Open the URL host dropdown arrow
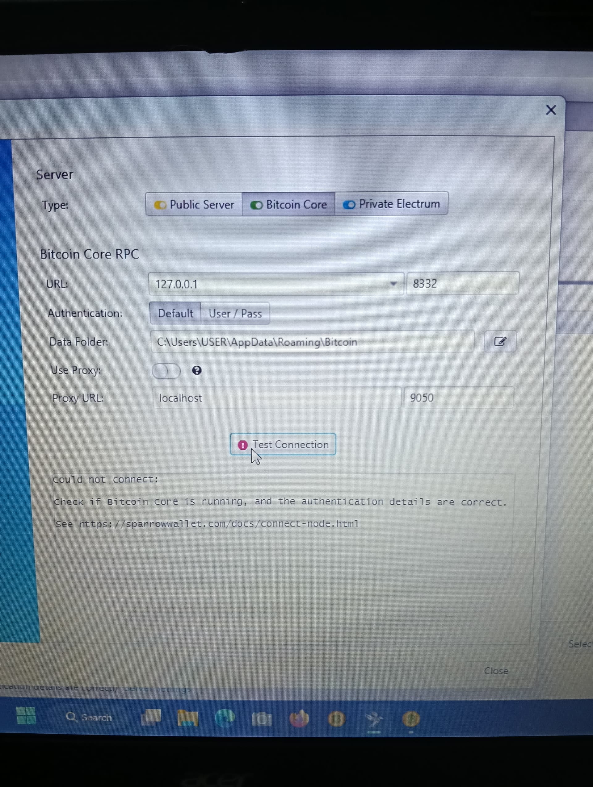The image size is (593, 787). point(393,284)
